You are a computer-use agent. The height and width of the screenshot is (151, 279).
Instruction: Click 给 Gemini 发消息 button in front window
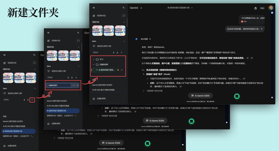(200, 96)
